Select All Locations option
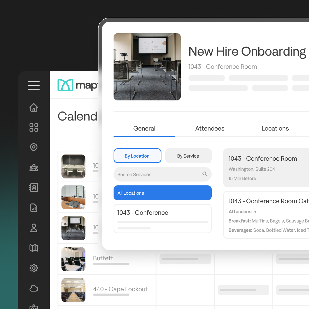The width and height of the screenshot is (309, 309). (162, 193)
